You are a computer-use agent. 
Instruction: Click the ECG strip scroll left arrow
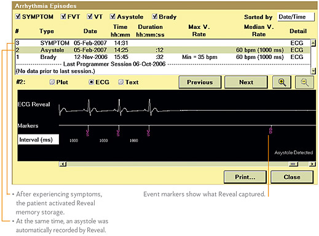point(63,164)
